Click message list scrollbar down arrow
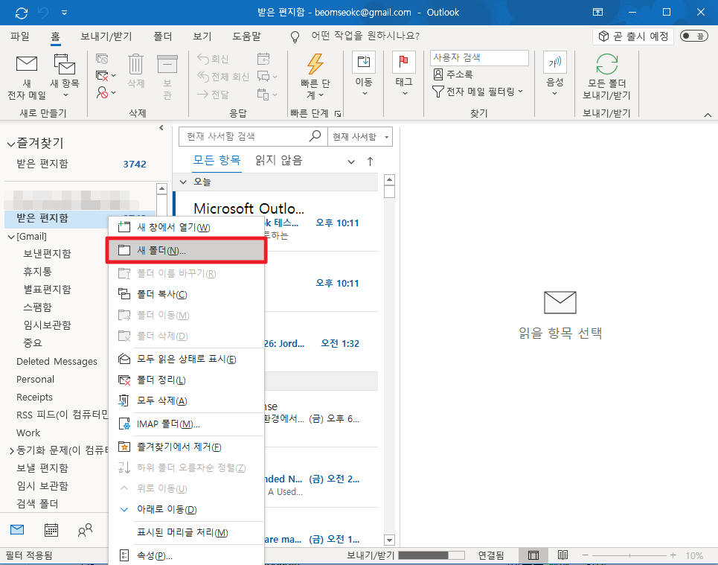 pyautogui.click(x=389, y=540)
